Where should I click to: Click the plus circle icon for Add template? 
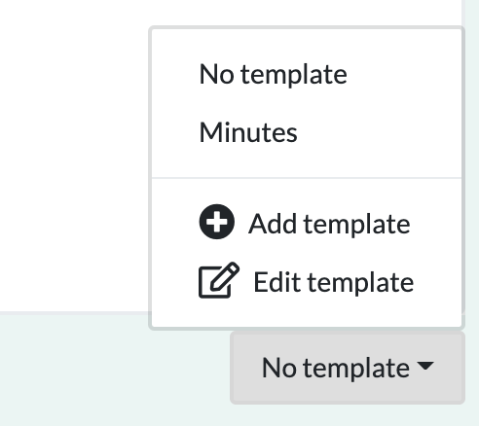pyautogui.click(x=216, y=222)
